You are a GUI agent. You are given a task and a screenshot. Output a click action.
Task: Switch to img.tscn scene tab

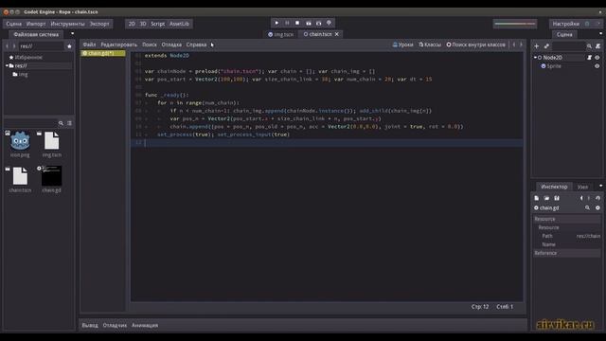click(281, 34)
